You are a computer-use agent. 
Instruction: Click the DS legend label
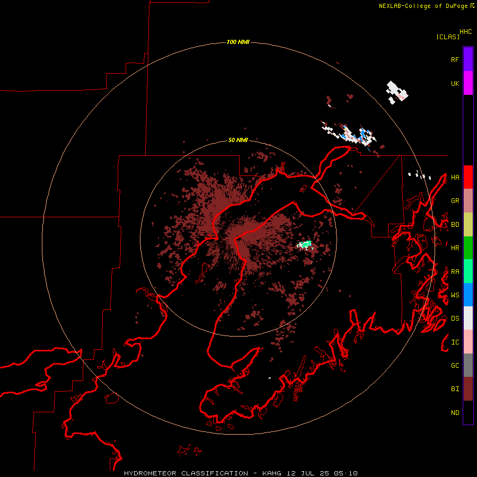point(455,319)
